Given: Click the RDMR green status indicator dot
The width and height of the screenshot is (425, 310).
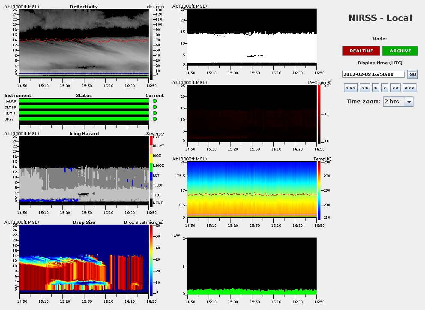Looking at the screenshot, I should click(x=155, y=113).
